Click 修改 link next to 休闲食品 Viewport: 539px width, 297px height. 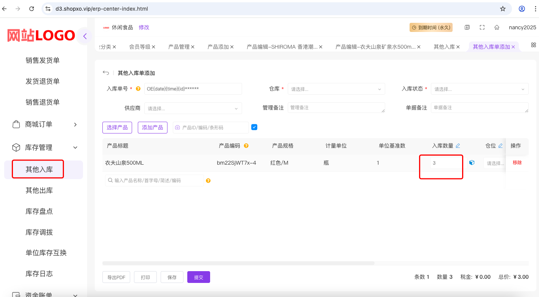point(144,27)
